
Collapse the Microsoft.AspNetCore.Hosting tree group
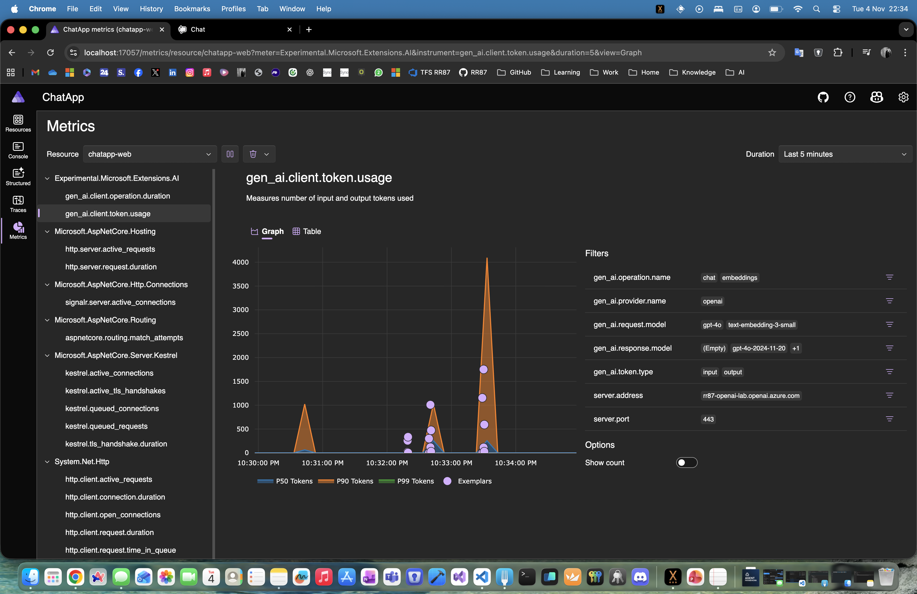(x=47, y=231)
